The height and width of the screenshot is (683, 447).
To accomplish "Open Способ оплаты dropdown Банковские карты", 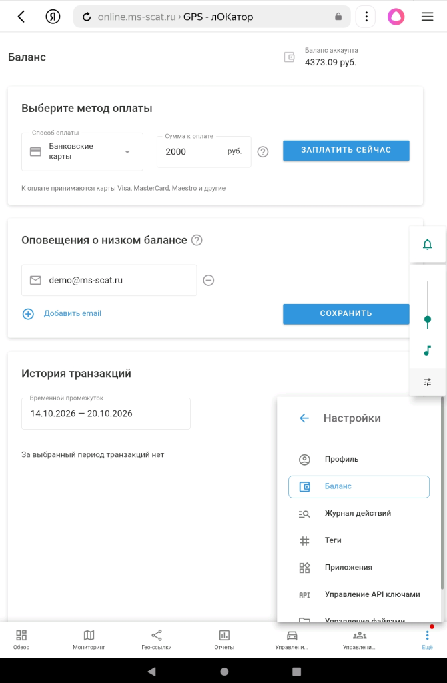I will pyautogui.click(x=82, y=151).
